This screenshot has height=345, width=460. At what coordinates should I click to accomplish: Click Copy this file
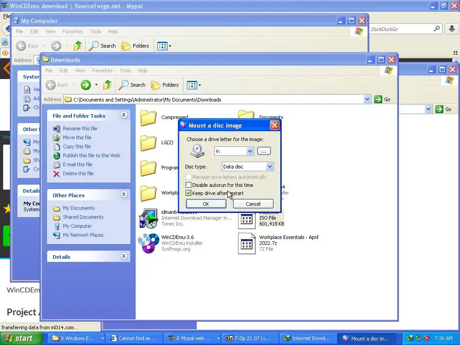[x=77, y=146]
